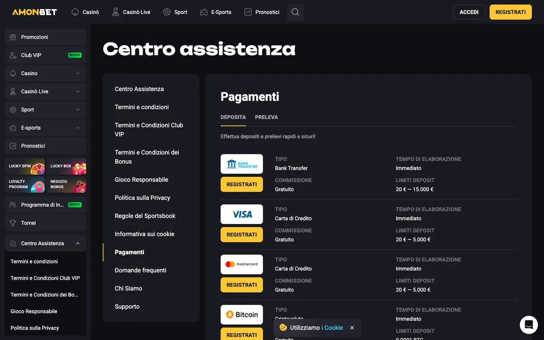Select Domande frequenti in the help menu
The image size is (544, 340).
(x=141, y=270)
